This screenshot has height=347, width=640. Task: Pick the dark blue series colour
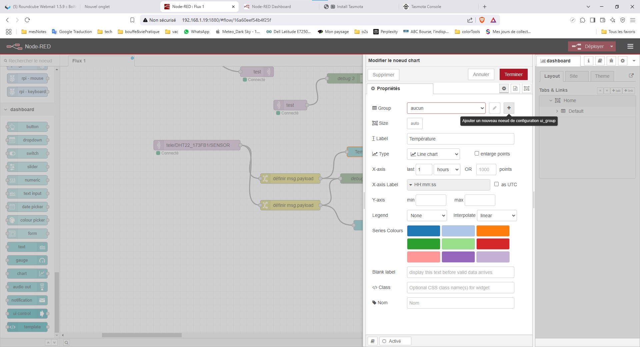[x=423, y=231]
